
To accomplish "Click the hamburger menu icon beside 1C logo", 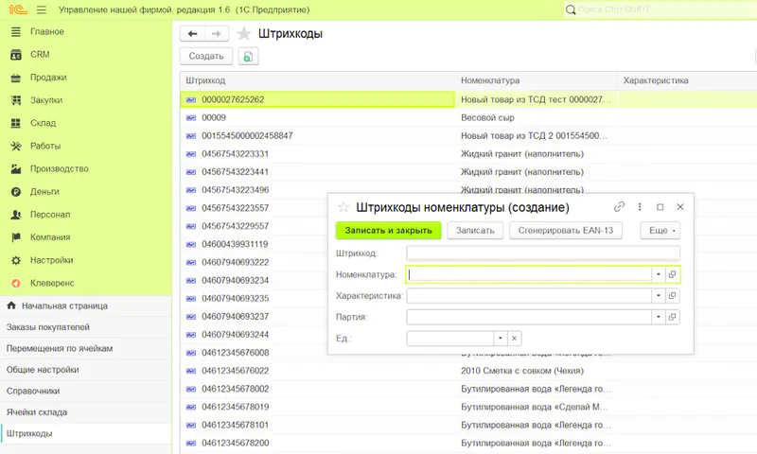I will [x=41, y=9].
